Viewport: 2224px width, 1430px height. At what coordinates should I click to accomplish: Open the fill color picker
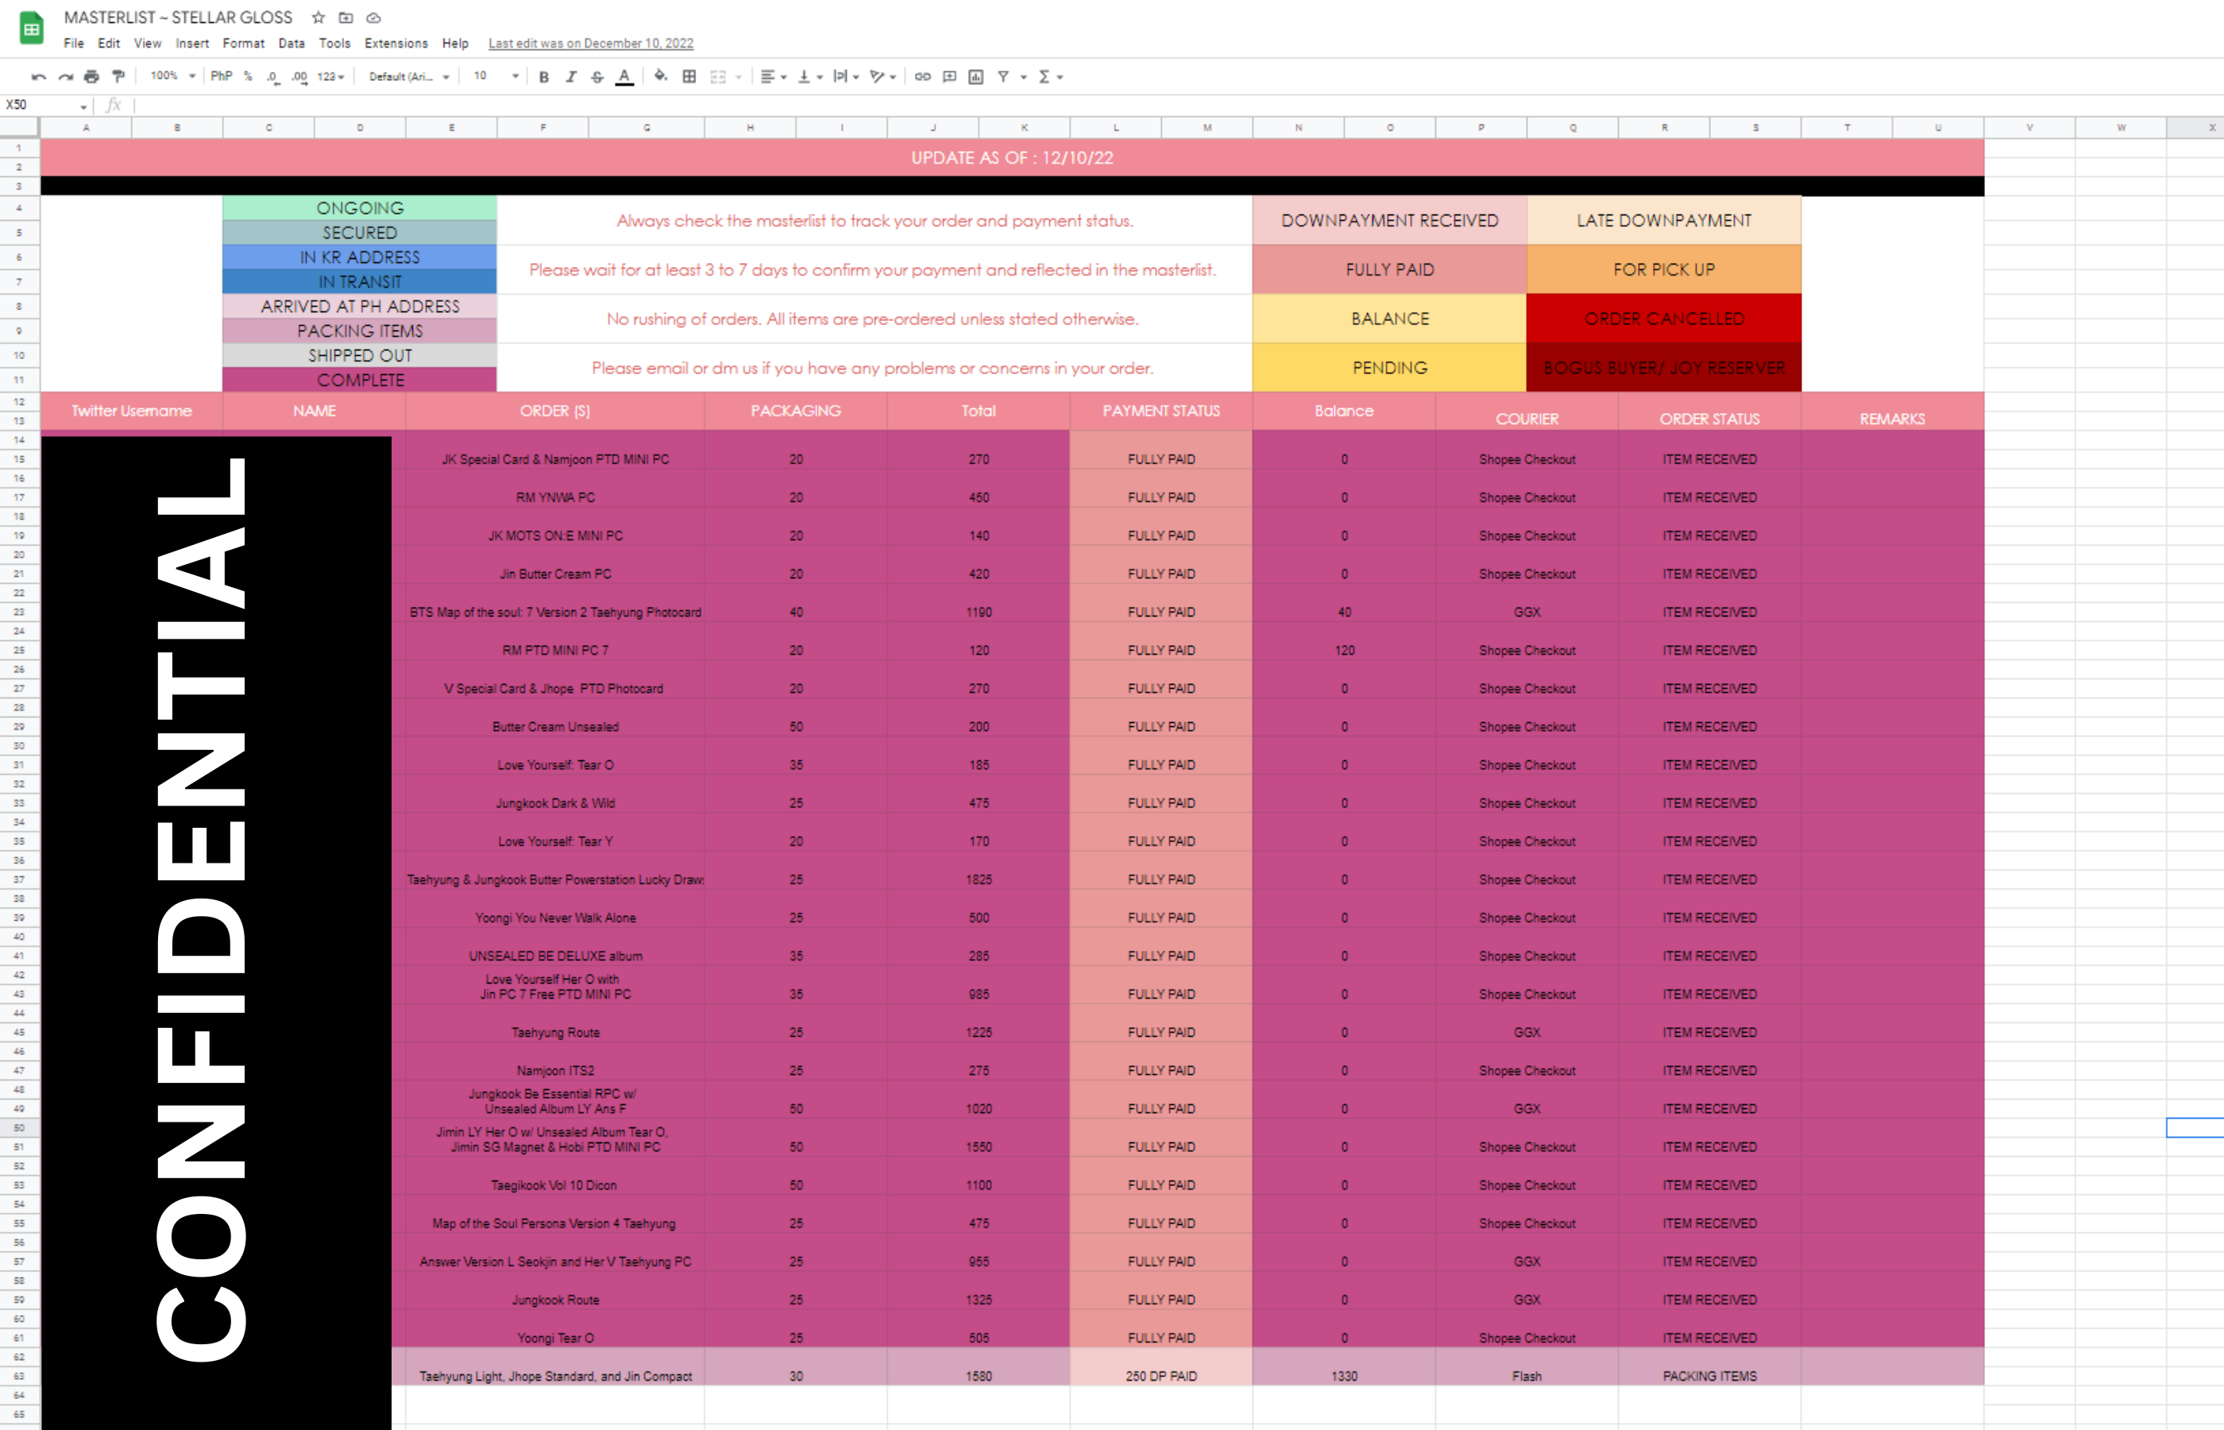pyautogui.click(x=660, y=76)
